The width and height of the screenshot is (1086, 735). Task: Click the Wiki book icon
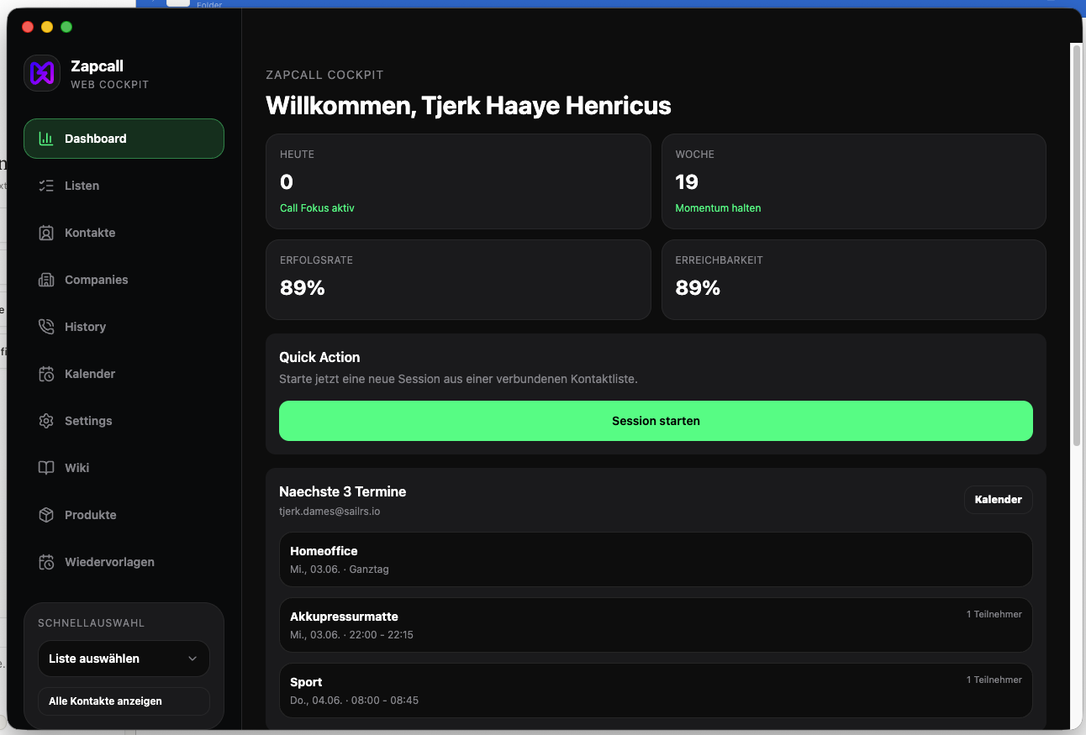click(46, 468)
